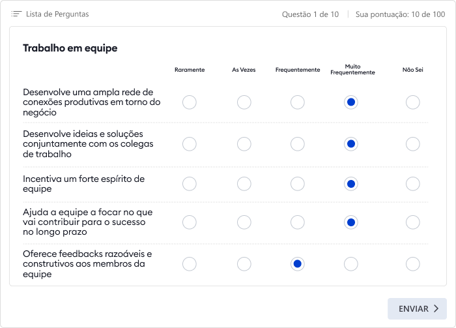
Task: Pick Frequentemente for forte espírito de equipe
Action: (x=298, y=184)
